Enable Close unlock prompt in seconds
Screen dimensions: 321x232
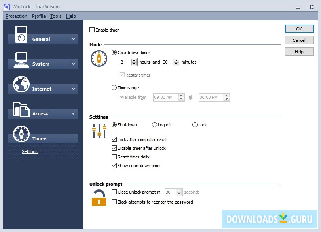[x=114, y=192]
